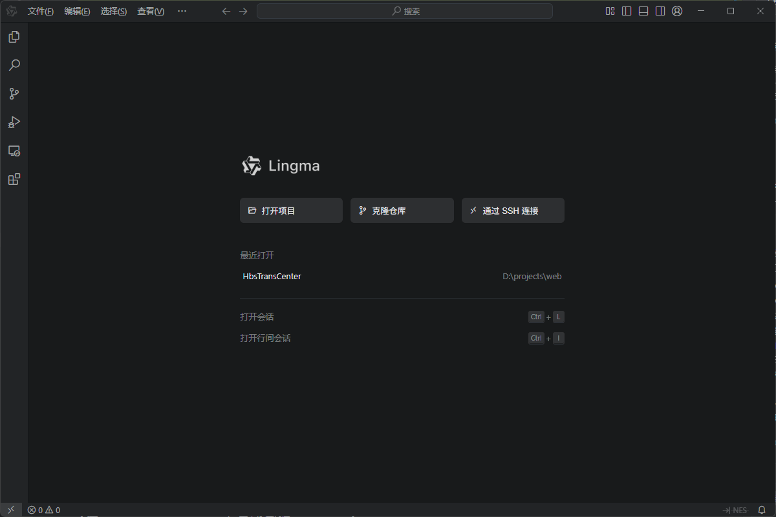Viewport: 776px width, 517px height.
Task: Open the Run and Debug view
Action: pyautogui.click(x=14, y=122)
